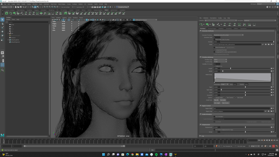This screenshot has height=157, width=279.
Task: Select the Lasso tool in the toolbox
Action: click(x=2, y=23)
